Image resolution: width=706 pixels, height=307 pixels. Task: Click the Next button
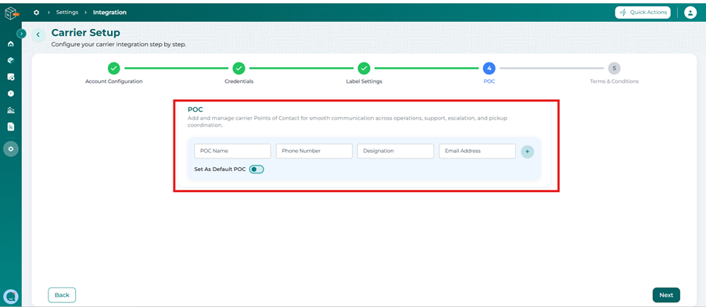point(666,295)
